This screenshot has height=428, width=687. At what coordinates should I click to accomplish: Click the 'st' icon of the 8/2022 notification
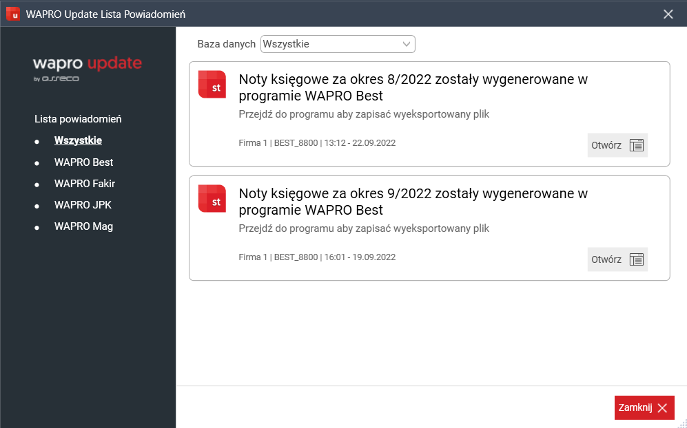[212, 84]
